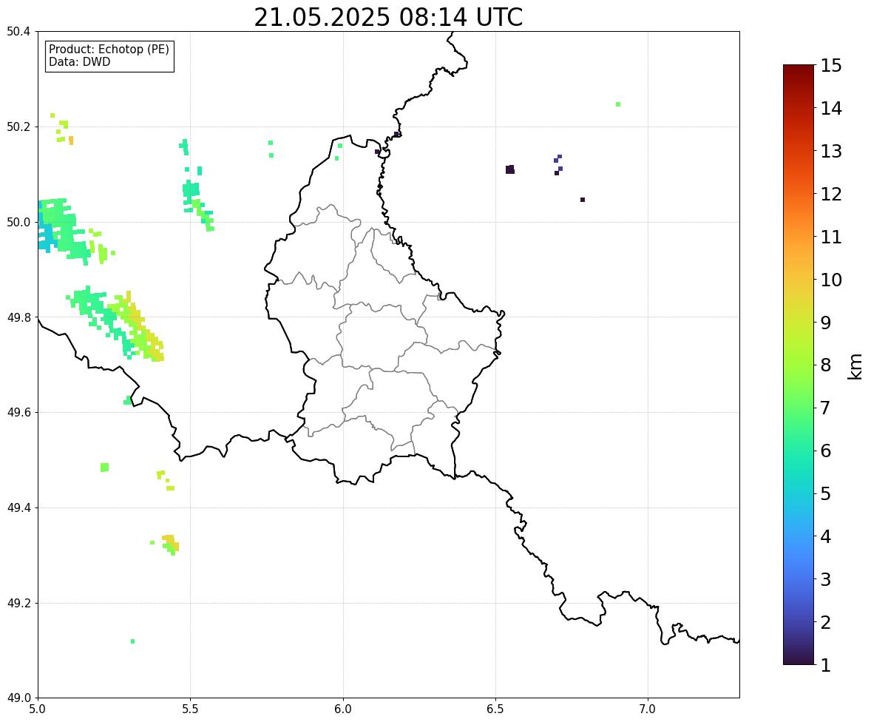Click the colorbar tick label 13
Screen dimensions: 871x722
[831, 151]
